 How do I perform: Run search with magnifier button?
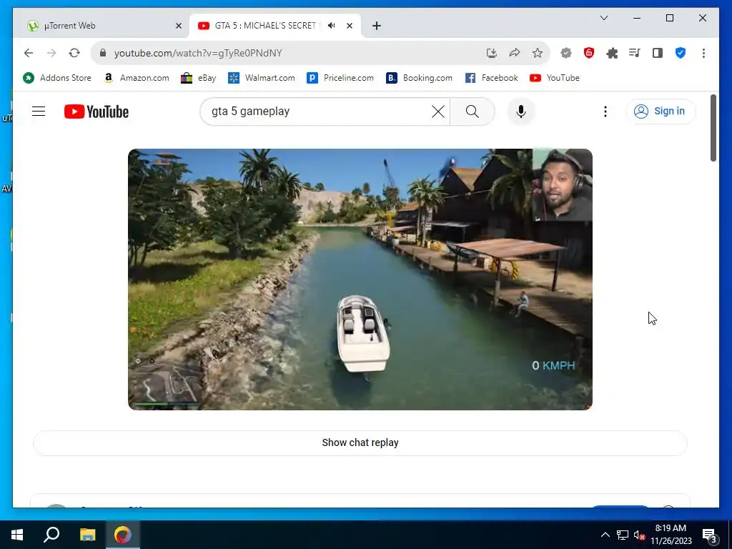tap(472, 112)
